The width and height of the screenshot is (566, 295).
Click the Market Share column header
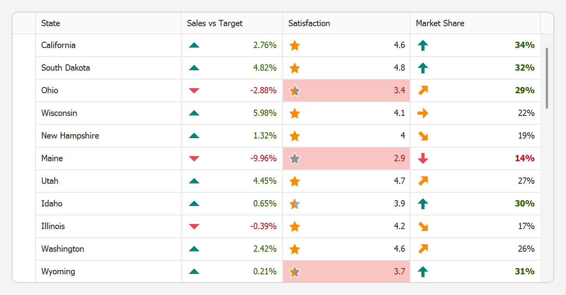475,23
